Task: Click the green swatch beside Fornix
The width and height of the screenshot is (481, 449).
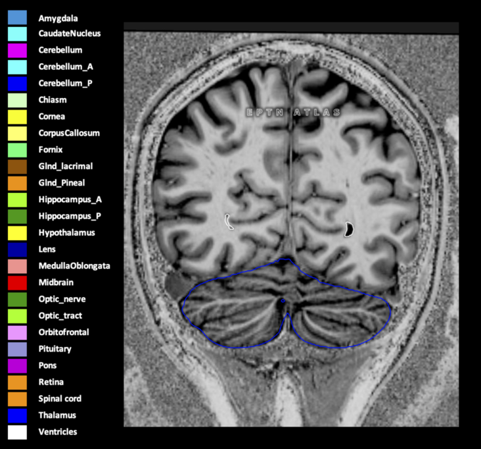Action: pyautogui.click(x=17, y=150)
